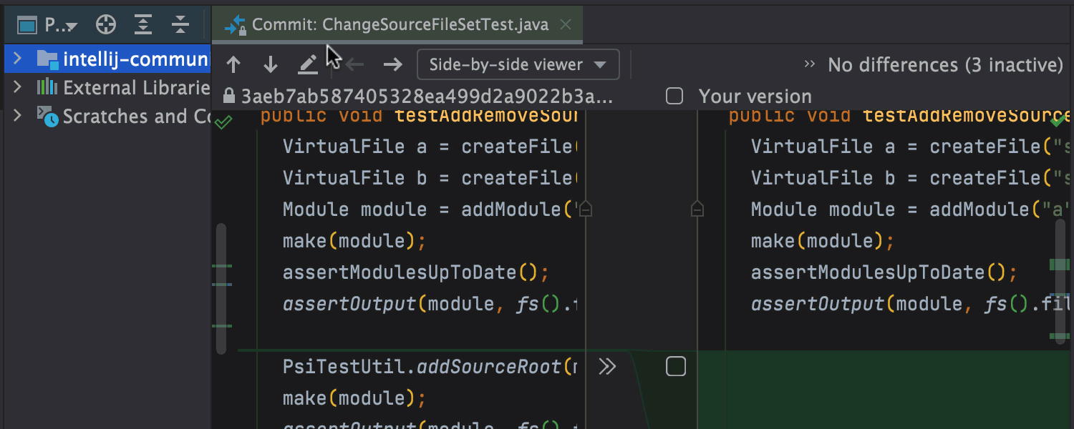Open the Side-by-side viewer dropdown

click(x=518, y=65)
